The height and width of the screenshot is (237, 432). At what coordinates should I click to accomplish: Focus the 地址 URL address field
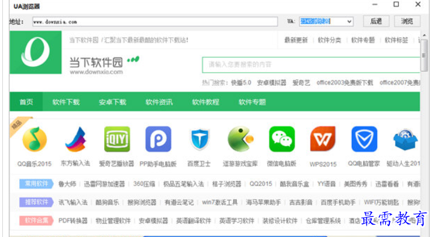pos(155,22)
